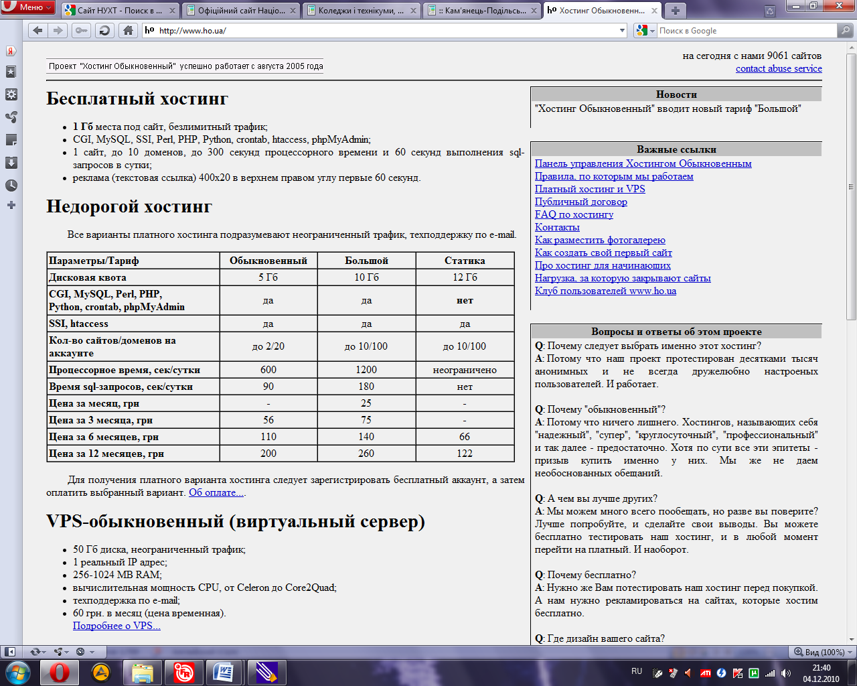
Task: Open the notes panel
Action: tap(11, 140)
